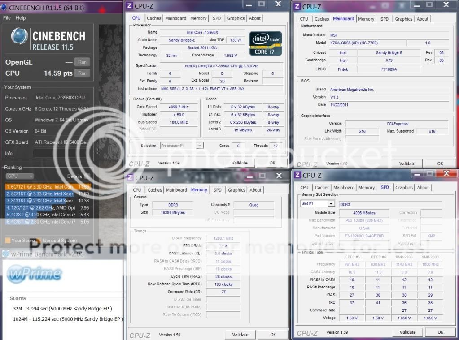Open the CPU ranking type dropdown
Screen dimensions: 459x340
(x=19, y=176)
